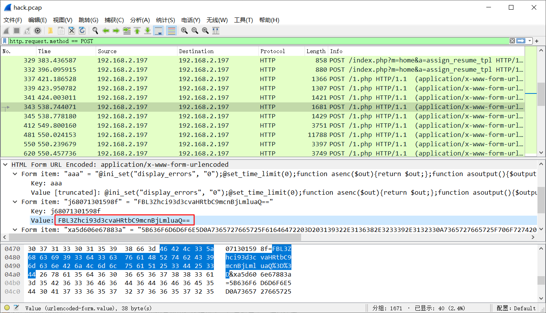Screen dimensions: 546x313
Task: Collapse the HTML Form URL Encoded tree
Action: coord(5,164)
